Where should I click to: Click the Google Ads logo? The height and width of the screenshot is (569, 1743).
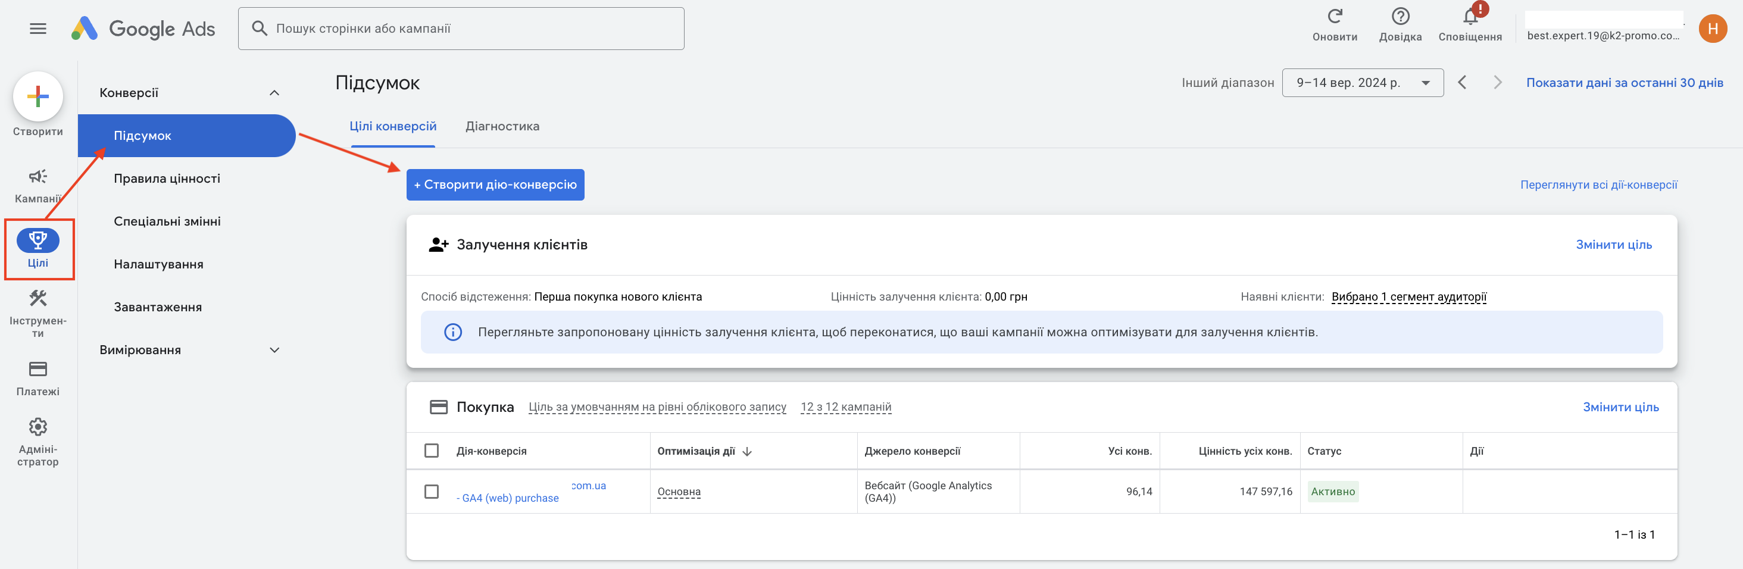coord(143,29)
